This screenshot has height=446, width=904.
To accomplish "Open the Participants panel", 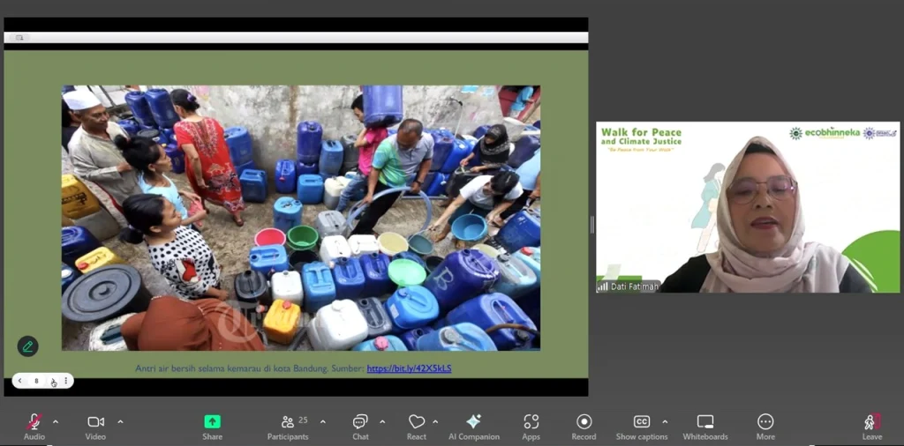I will click(x=288, y=423).
